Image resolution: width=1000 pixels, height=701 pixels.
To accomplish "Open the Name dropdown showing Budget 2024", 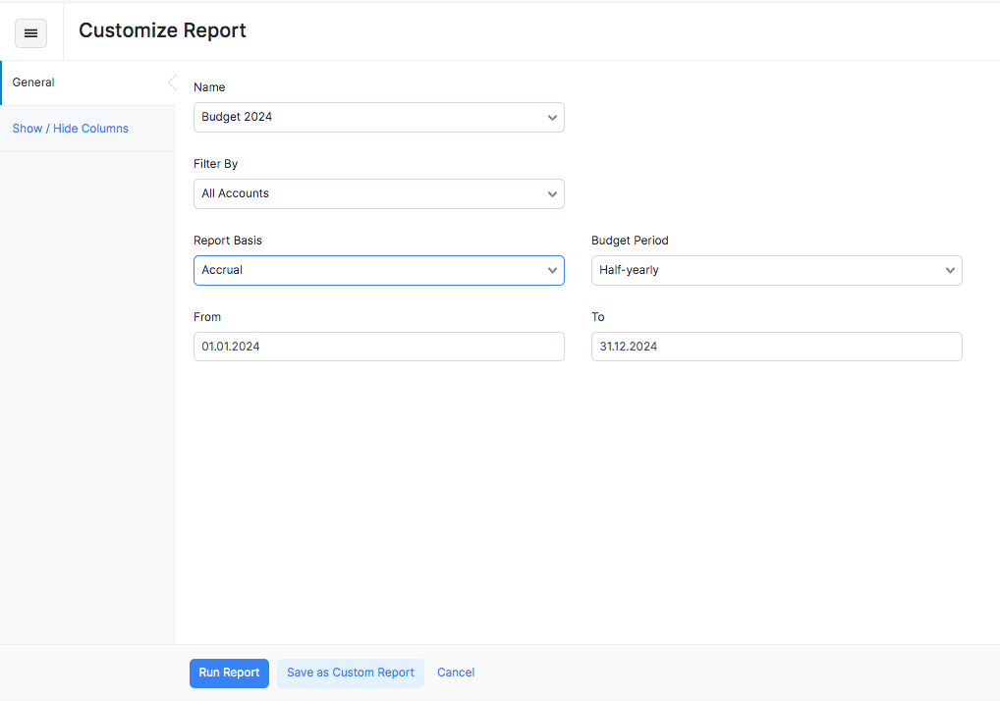I will (x=379, y=117).
